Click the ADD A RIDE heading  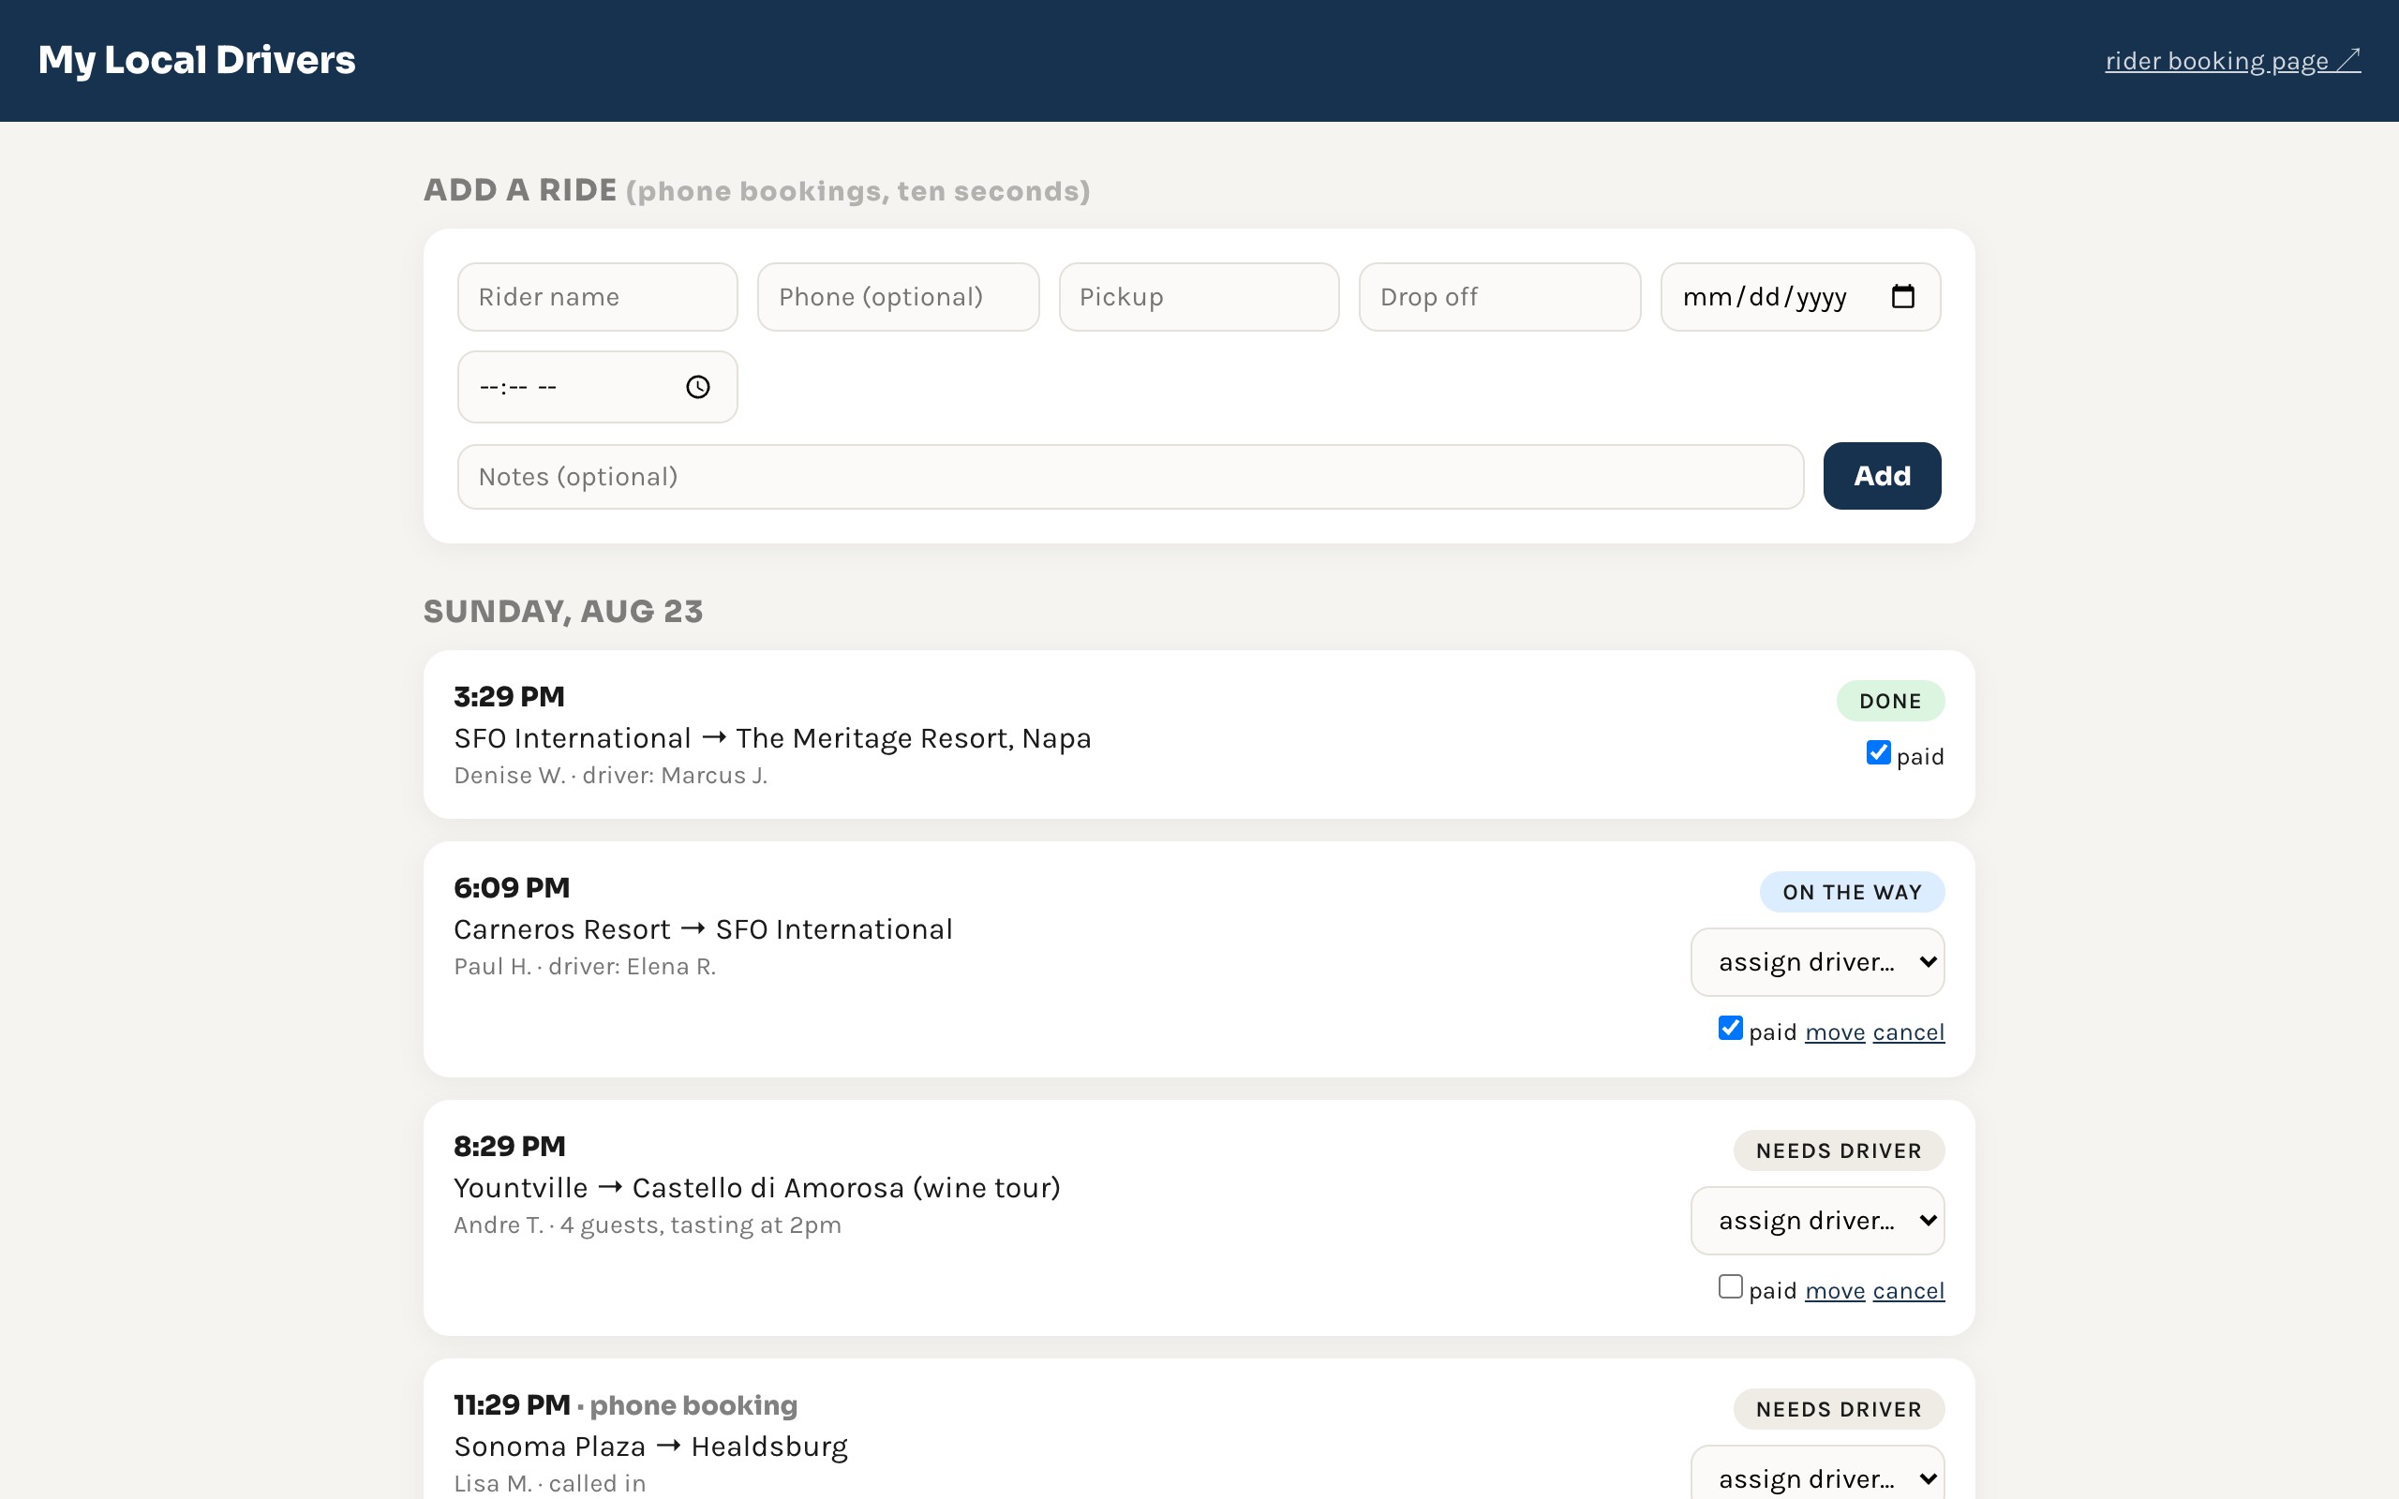tap(520, 190)
